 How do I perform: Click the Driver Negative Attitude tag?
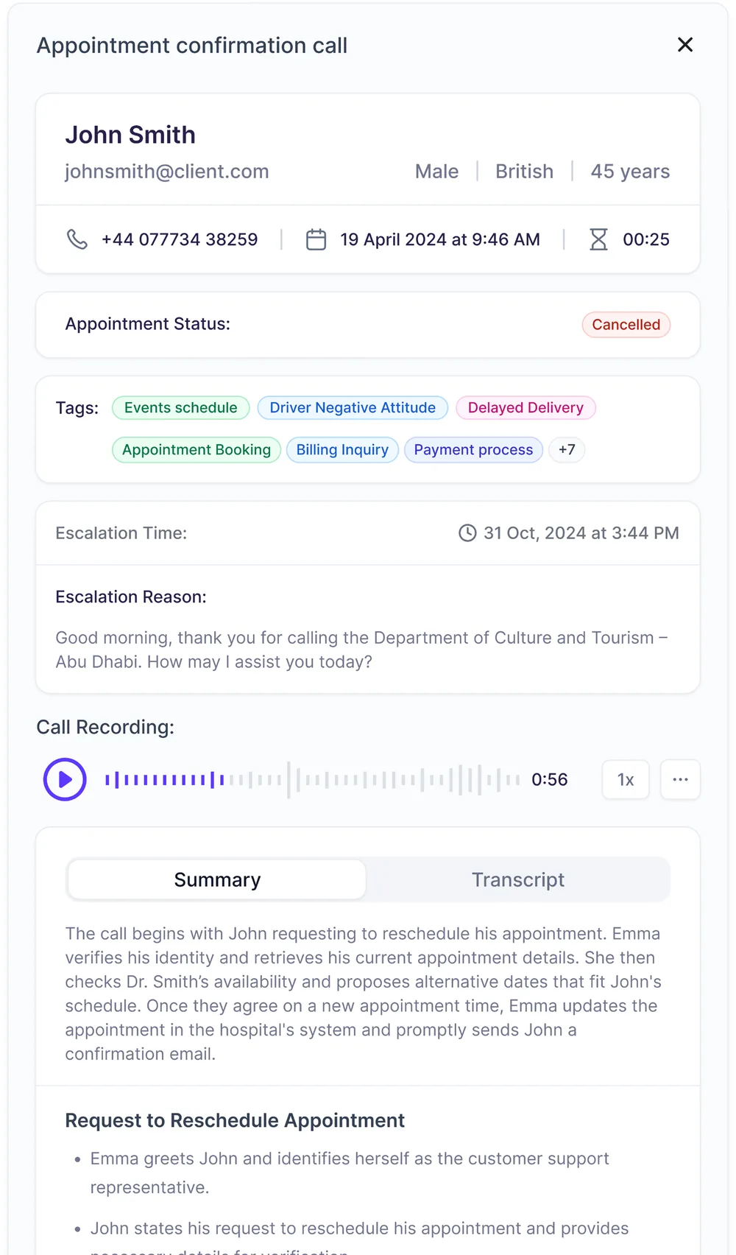353,408
